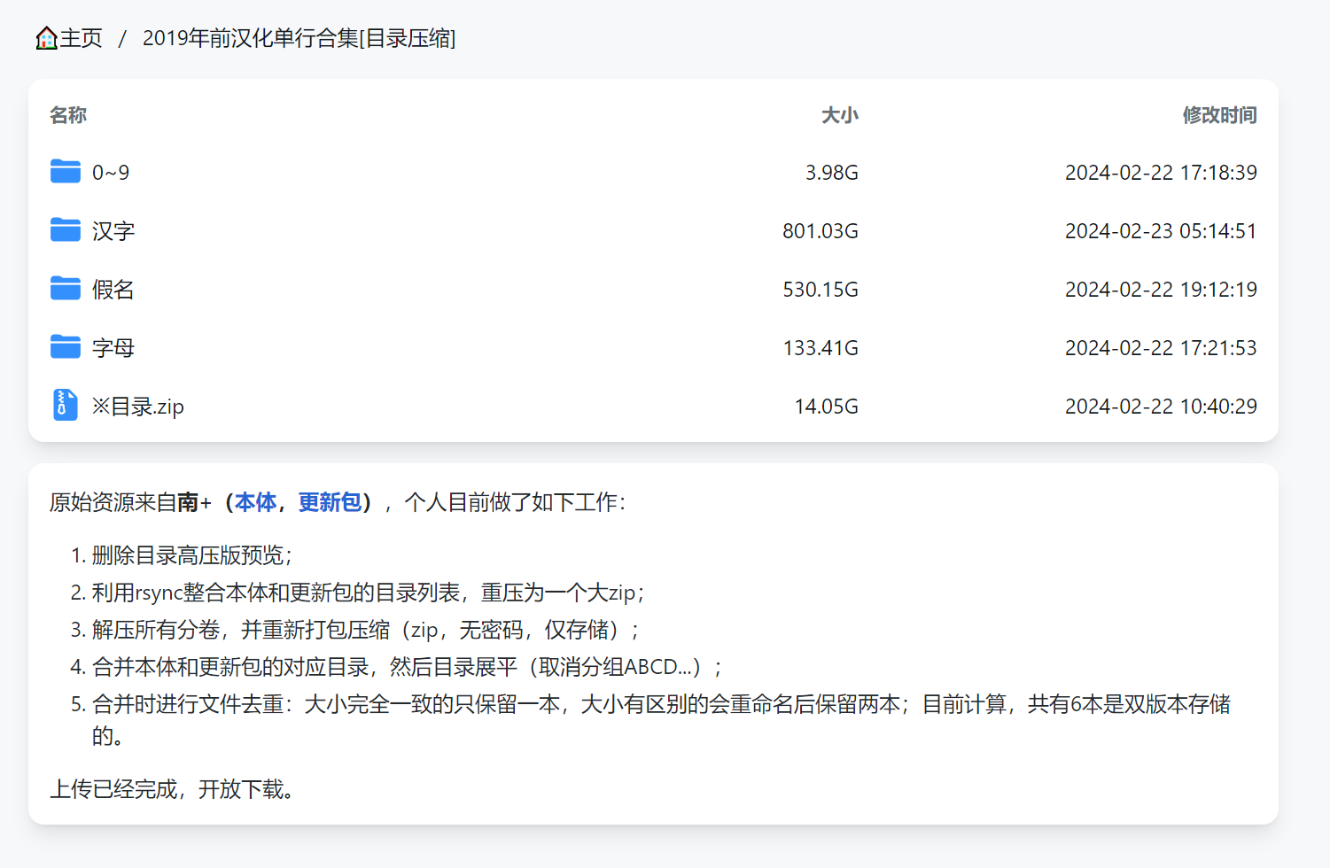Screen dimensions: 1330x868
Task: Click the date 2024-02-23 05:14:51
Action: point(1161,231)
